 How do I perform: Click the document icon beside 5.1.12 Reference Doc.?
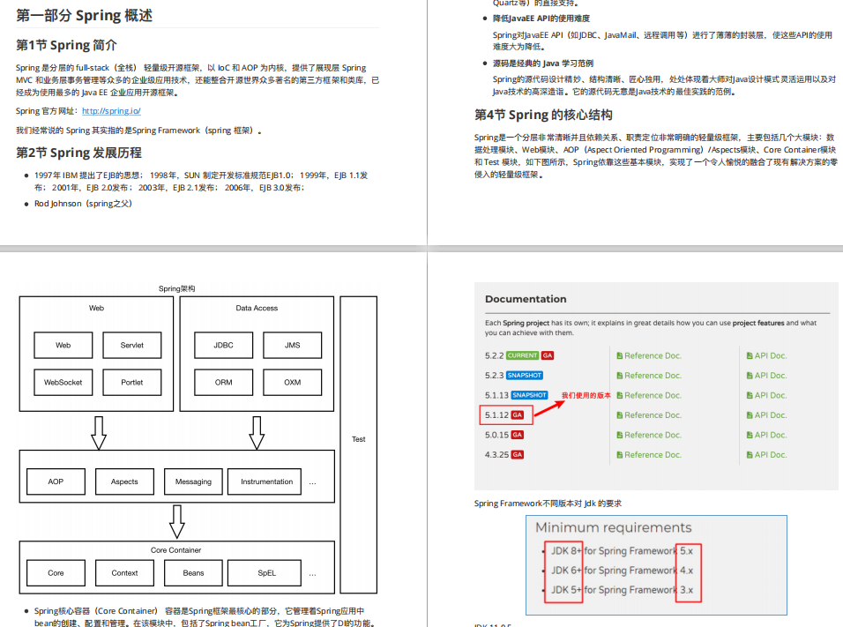click(619, 415)
